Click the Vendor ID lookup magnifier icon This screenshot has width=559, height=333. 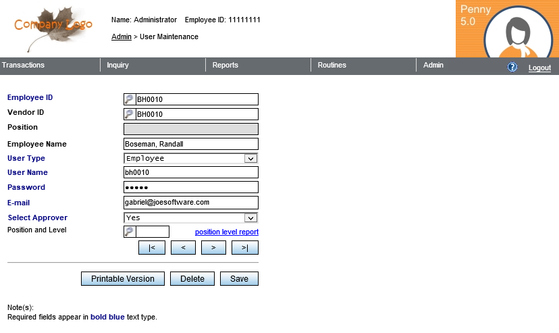coord(130,114)
